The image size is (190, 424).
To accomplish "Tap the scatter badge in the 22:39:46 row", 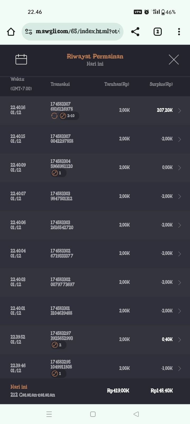I will click(x=58, y=374).
